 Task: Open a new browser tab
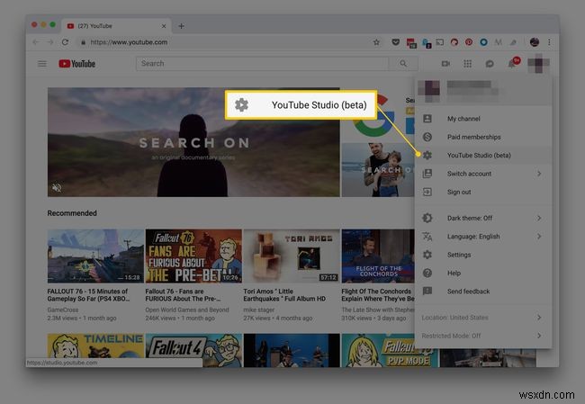pos(181,26)
